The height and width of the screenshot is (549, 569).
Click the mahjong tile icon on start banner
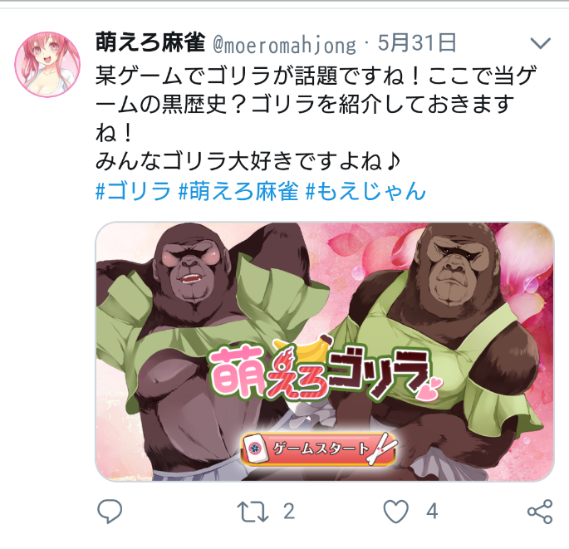coord(257,449)
